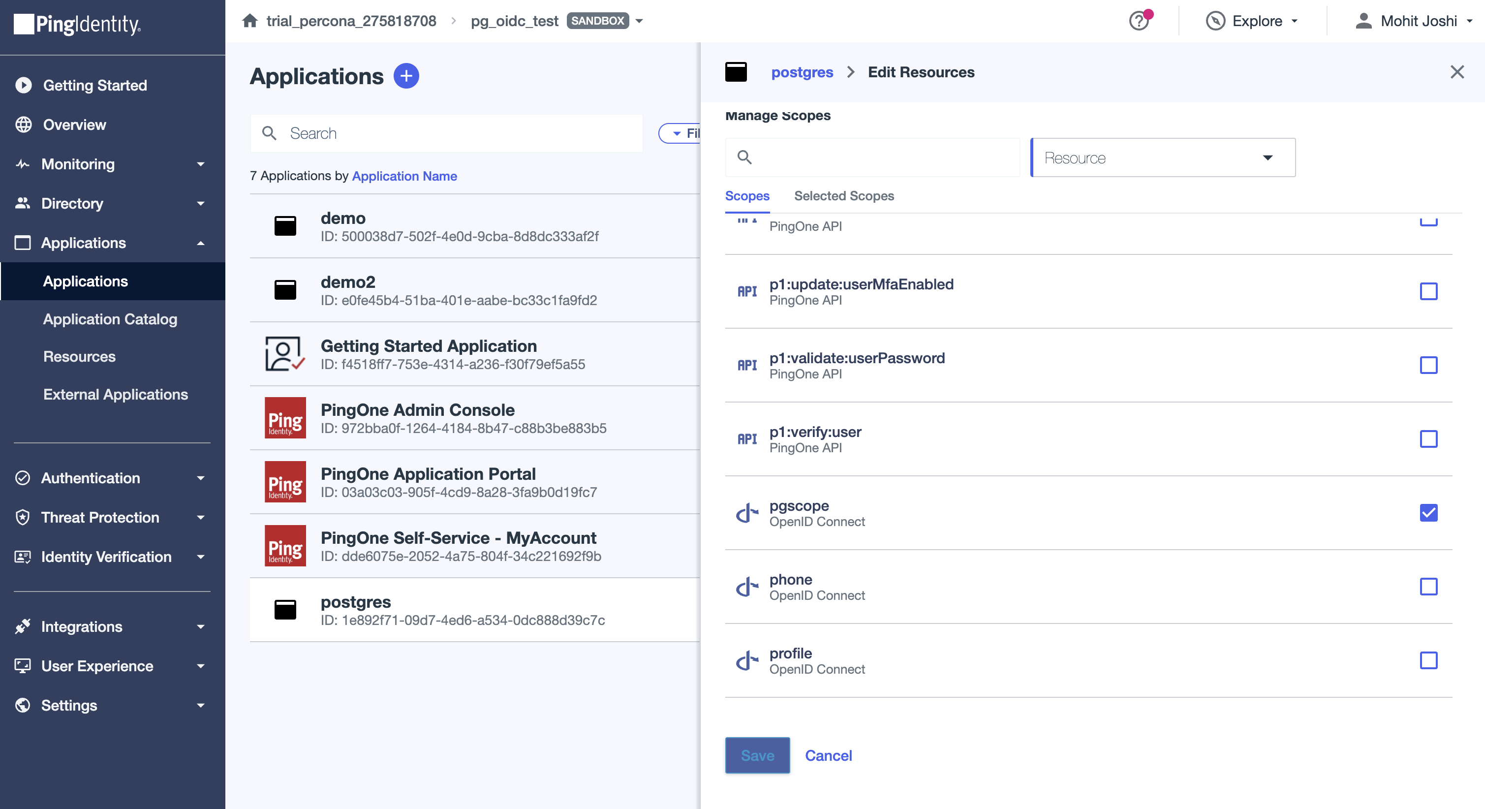Viewport: 1485px width, 809px height.
Task: Click the scopes search input field
Action: coord(882,157)
